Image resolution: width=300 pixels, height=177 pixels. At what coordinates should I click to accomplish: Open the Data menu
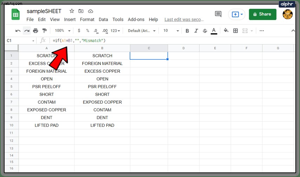tap(103, 20)
